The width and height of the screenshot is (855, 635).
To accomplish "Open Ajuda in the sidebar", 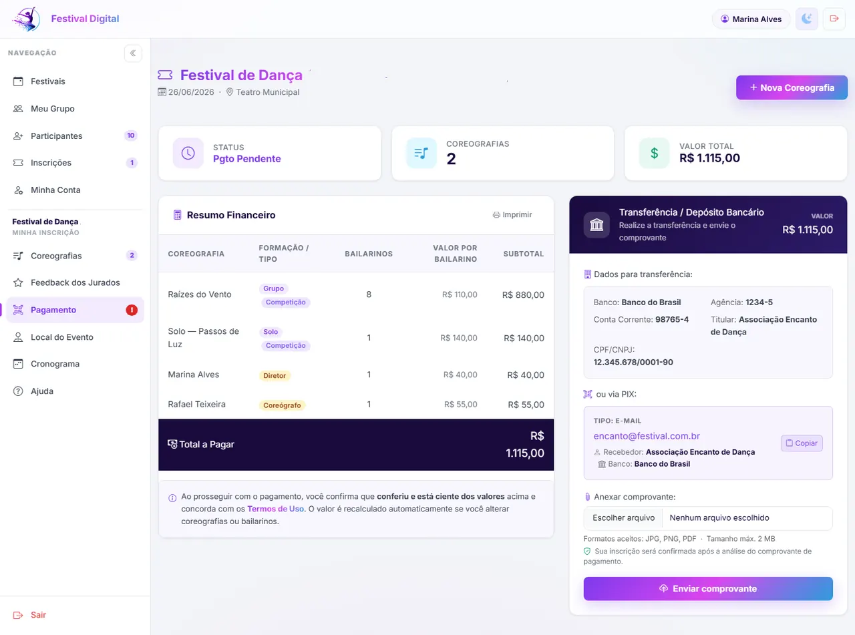I will coord(75,391).
